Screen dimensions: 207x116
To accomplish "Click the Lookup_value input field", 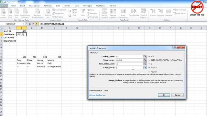I will pos(129,56).
